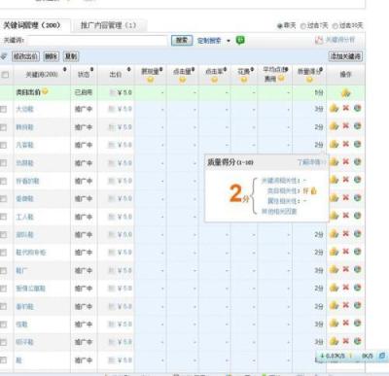Viewport: 389px width, 376px height.
Task: Switch to the 关键词管理 (200) tab
Action: 32,25
